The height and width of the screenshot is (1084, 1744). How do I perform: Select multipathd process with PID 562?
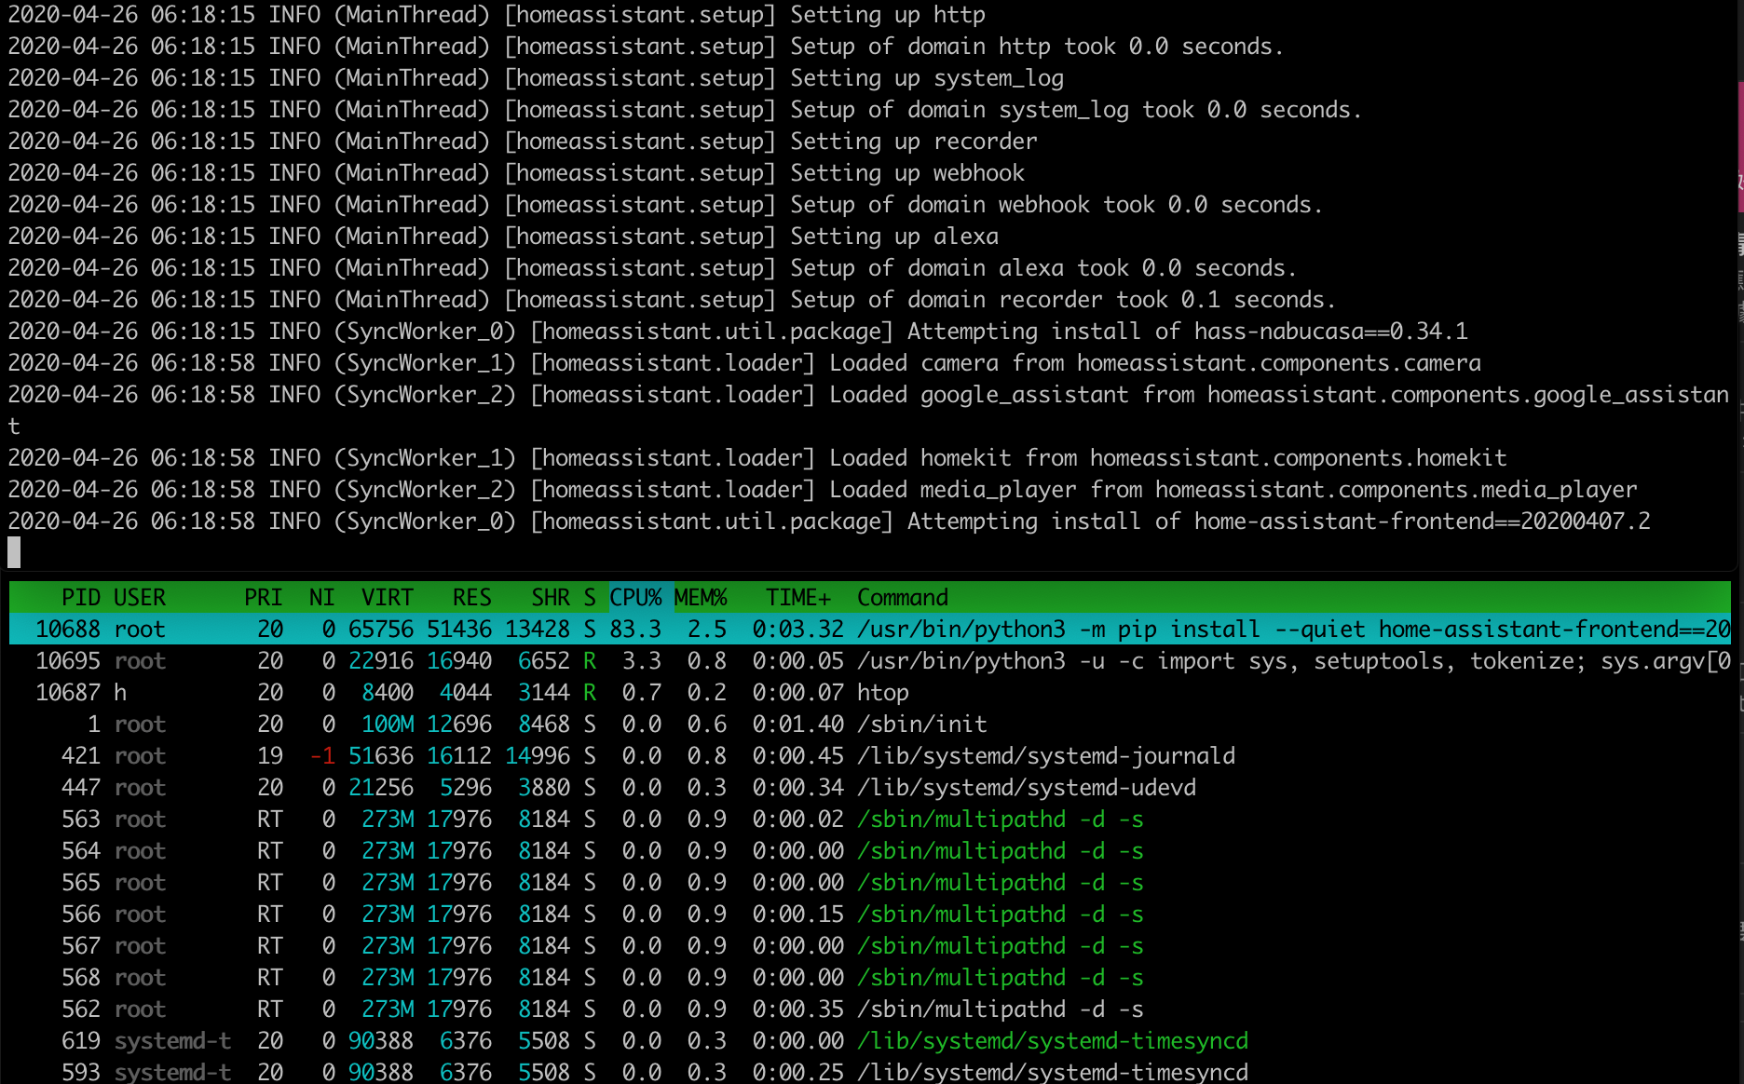[x=870, y=1009]
